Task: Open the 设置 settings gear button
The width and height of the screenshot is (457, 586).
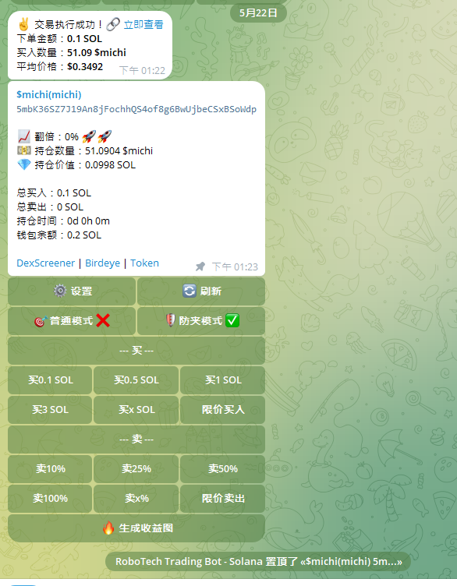Action: (x=72, y=291)
